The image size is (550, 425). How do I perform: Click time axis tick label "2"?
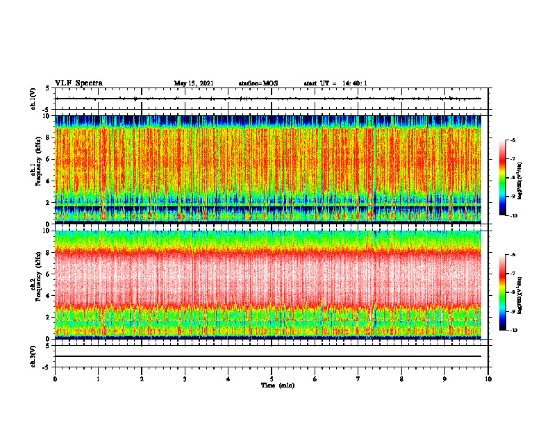[x=142, y=379]
